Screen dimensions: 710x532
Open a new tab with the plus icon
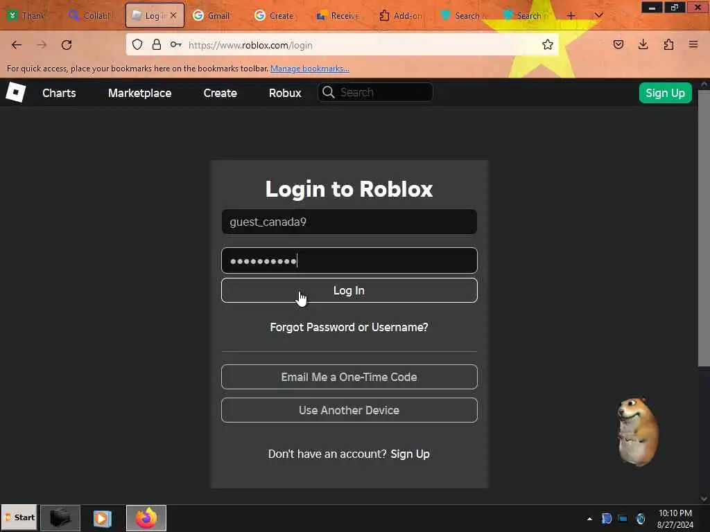click(x=571, y=15)
